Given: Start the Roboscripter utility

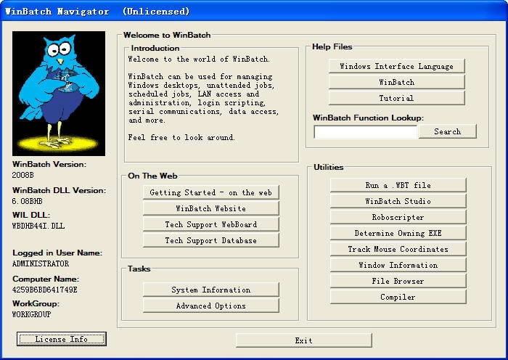Looking at the screenshot, I should (x=398, y=217).
